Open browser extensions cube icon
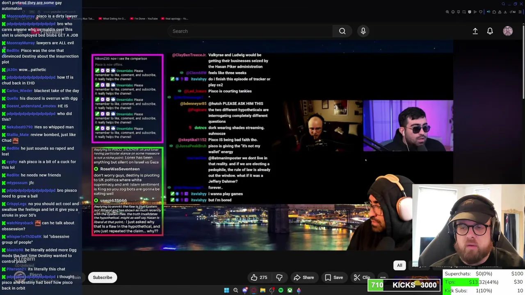The image size is (525, 295). 494,12
